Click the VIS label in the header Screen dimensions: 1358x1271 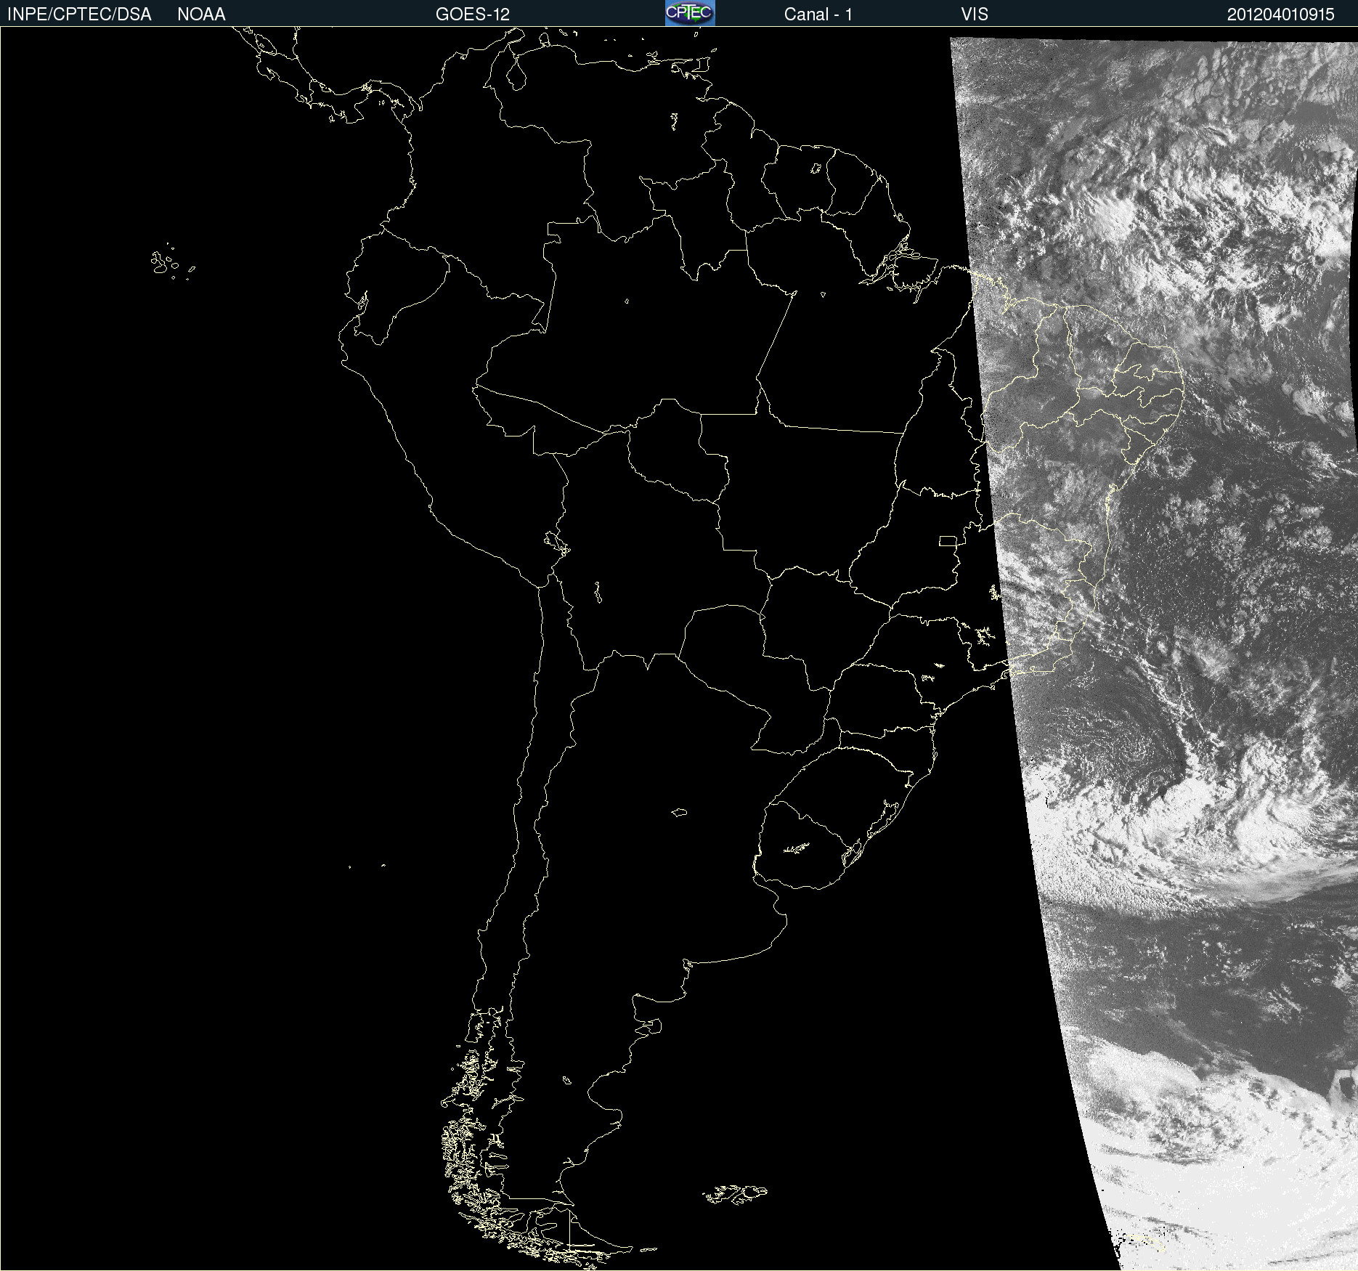(975, 15)
